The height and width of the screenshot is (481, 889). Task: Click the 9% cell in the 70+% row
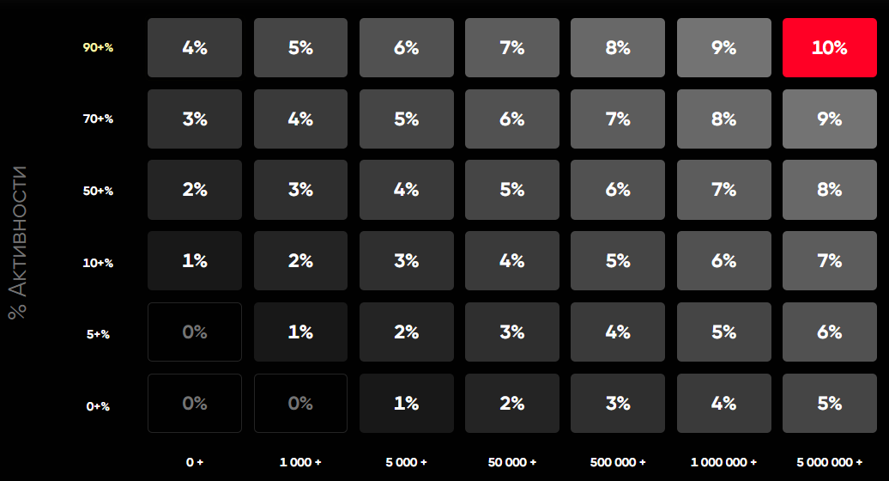pyautogui.click(x=830, y=119)
